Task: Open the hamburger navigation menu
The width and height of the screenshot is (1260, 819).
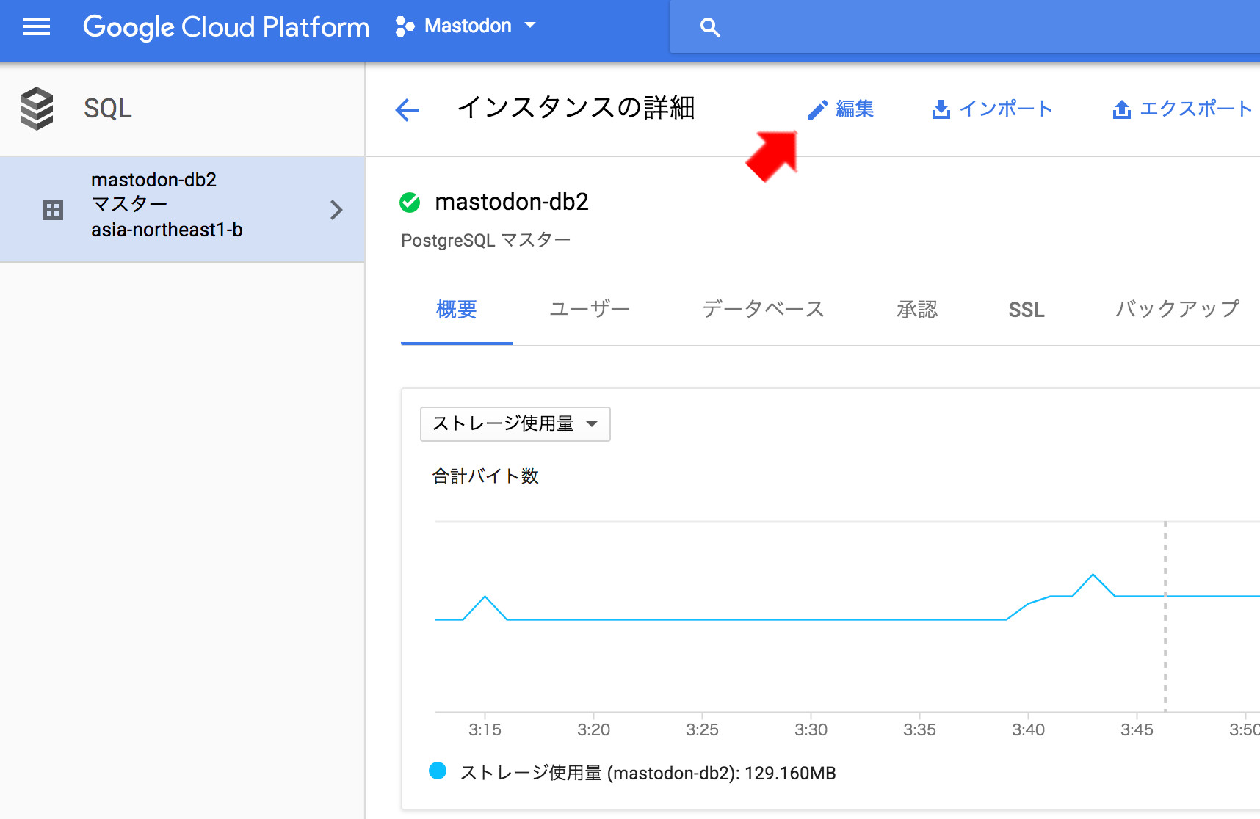Action: (37, 27)
